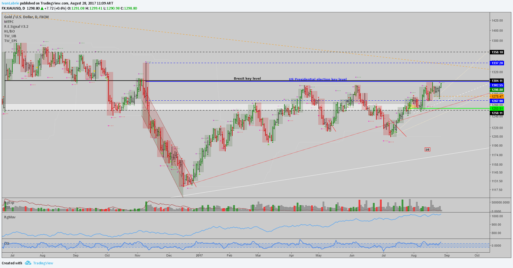Image resolution: width=513 pixels, height=268 pixels.
Task: Click the green 1253.51 price label
Action: click(x=497, y=108)
